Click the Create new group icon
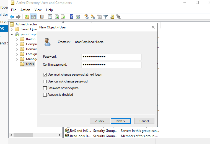Viewport: 210px width, 144px height. click(x=93, y=17)
